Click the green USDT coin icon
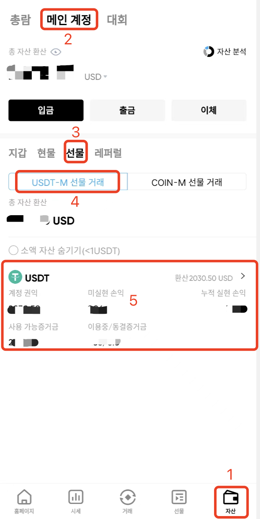Viewport: 260px width, 519px height. [15, 277]
